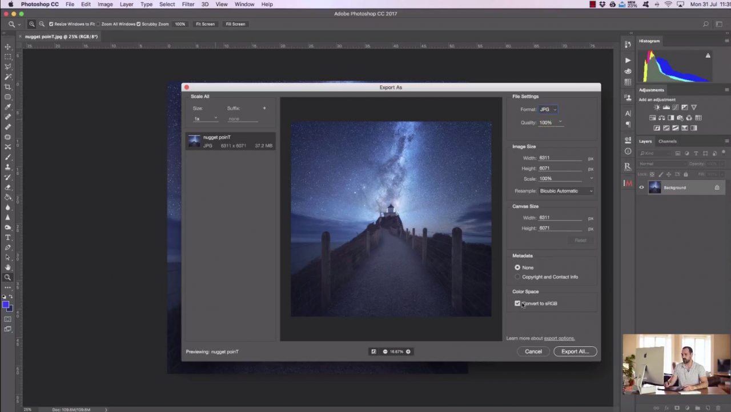This screenshot has width=731, height=412.
Task: Open the Curves adjustment icon
Action: point(675,108)
